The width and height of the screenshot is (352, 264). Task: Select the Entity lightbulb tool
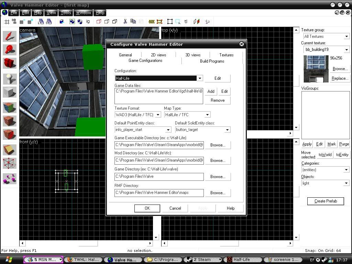[10, 79]
